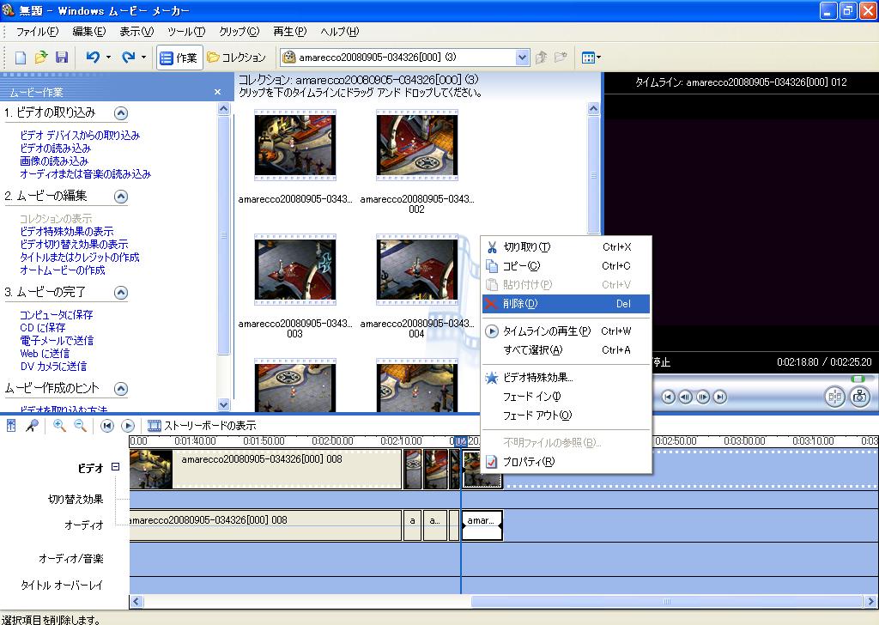
Task: Click DV カメラに送信 link
Action: [x=53, y=366]
